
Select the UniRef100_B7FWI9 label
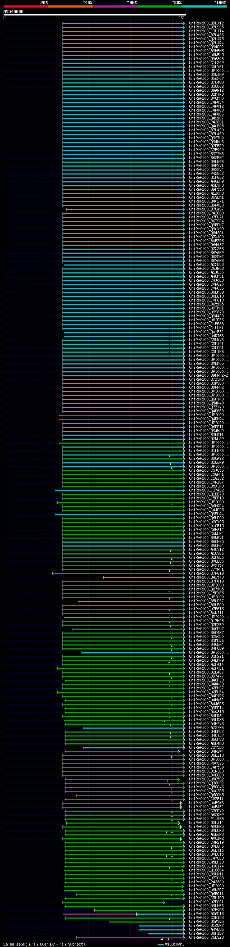point(207,581)
